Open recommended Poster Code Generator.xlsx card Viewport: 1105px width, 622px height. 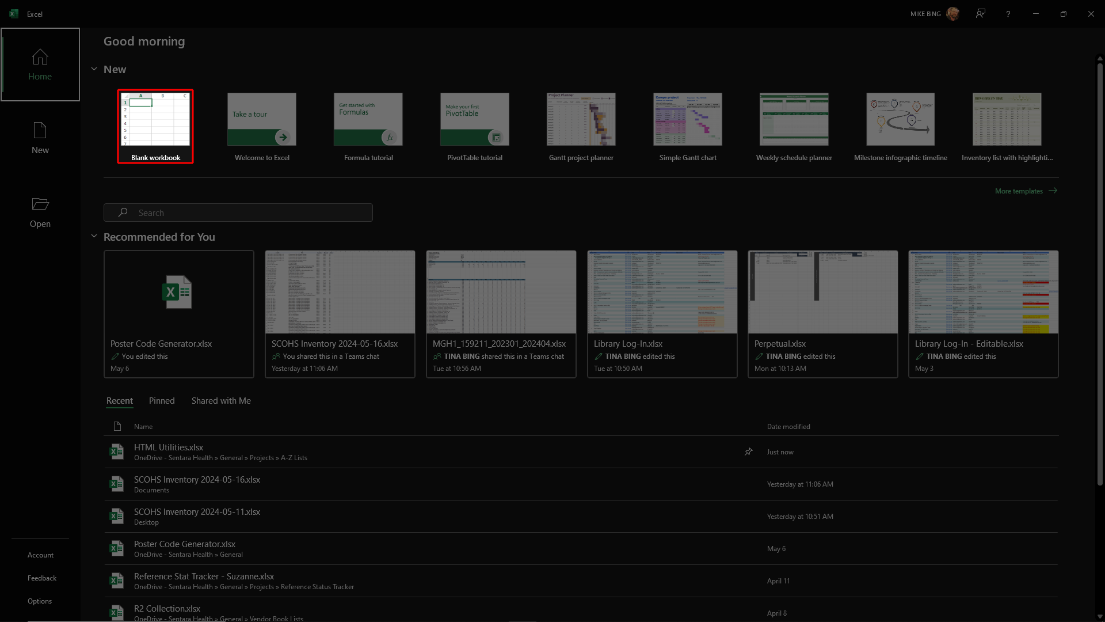pyautogui.click(x=179, y=314)
